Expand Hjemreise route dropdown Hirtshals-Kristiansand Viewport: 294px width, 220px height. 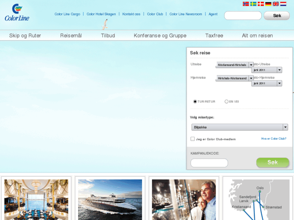point(235,78)
